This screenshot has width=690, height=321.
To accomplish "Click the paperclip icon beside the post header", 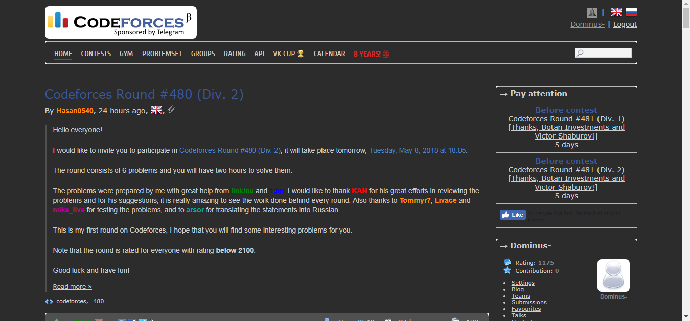I will [x=171, y=109].
